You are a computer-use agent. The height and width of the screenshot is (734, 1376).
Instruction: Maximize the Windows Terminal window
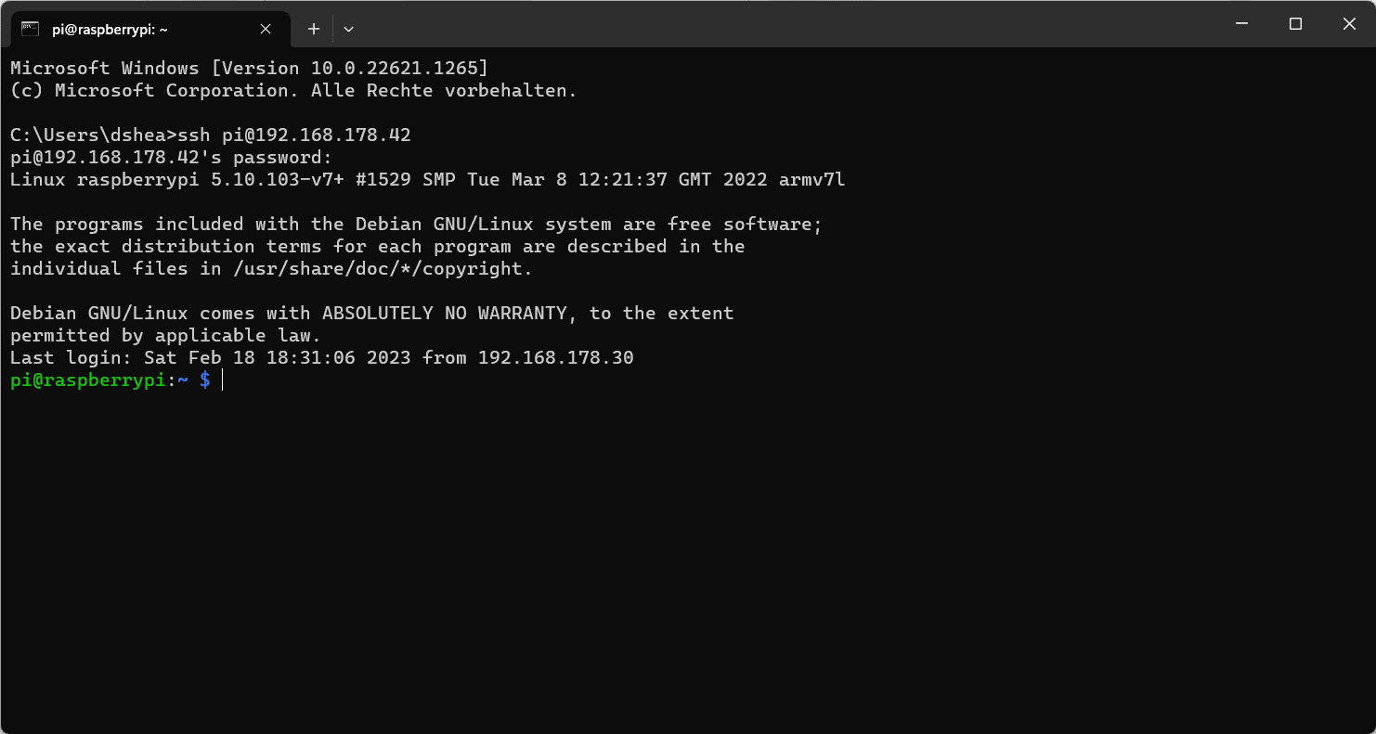[1295, 24]
